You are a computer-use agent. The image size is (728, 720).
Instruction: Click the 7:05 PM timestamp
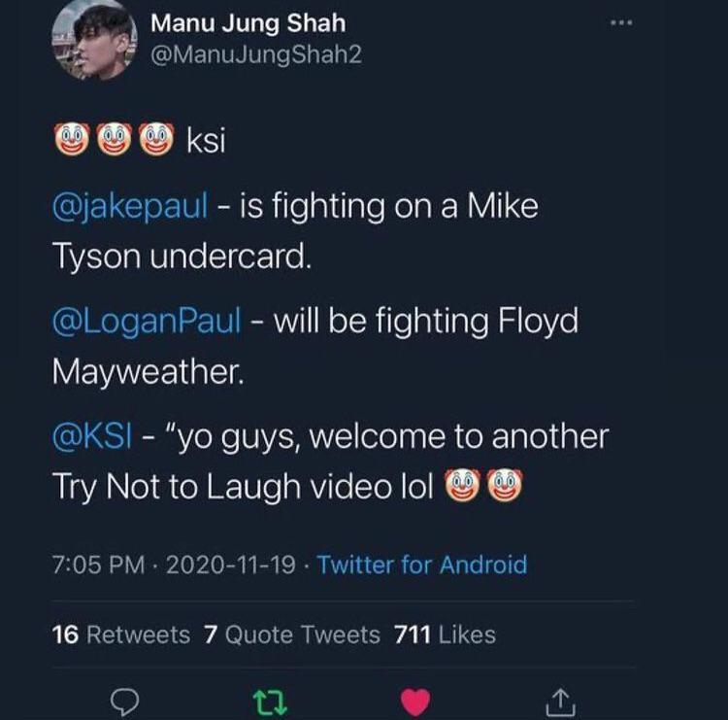point(95,564)
